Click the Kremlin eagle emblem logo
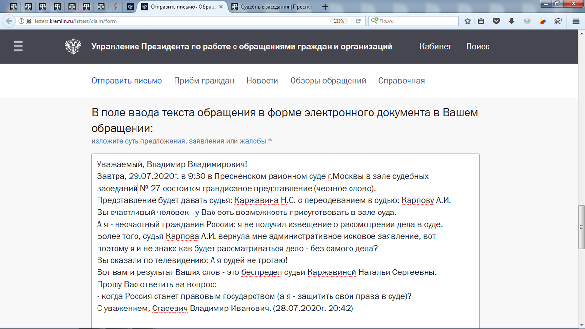585x329 pixels. pyautogui.click(x=73, y=46)
